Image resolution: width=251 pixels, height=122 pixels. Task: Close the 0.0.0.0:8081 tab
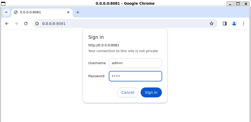point(69,12)
